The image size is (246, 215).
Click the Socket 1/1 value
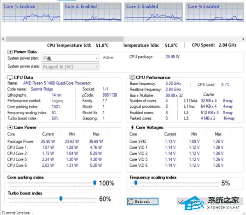click(x=106, y=89)
